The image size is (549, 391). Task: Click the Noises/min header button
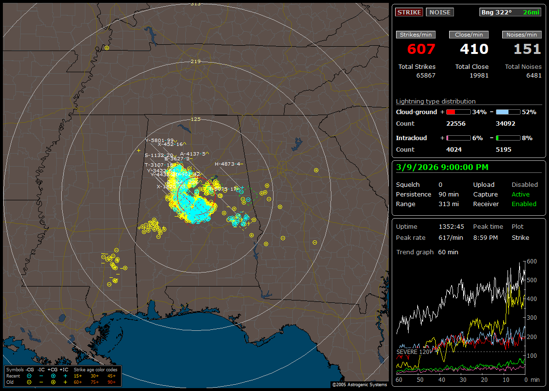[x=522, y=35]
